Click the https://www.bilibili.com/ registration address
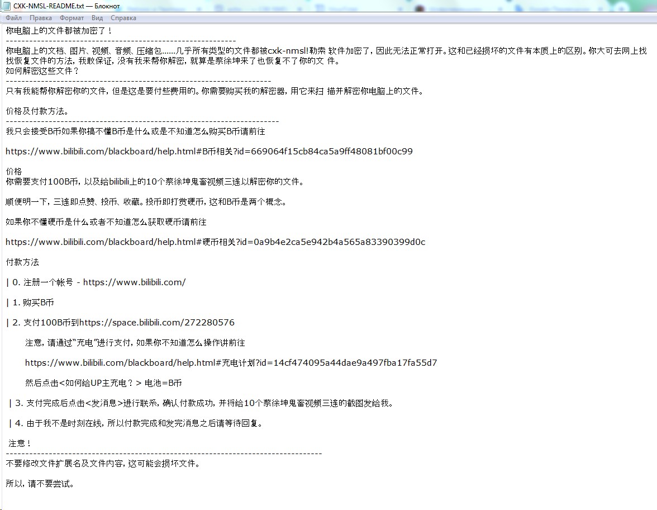This screenshot has width=657, height=510. click(x=134, y=282)
